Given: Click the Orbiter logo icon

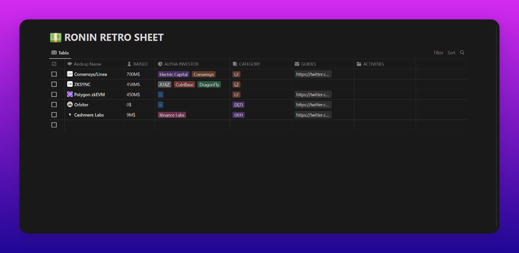Looking at the screenshot, I should coord(70,104).
